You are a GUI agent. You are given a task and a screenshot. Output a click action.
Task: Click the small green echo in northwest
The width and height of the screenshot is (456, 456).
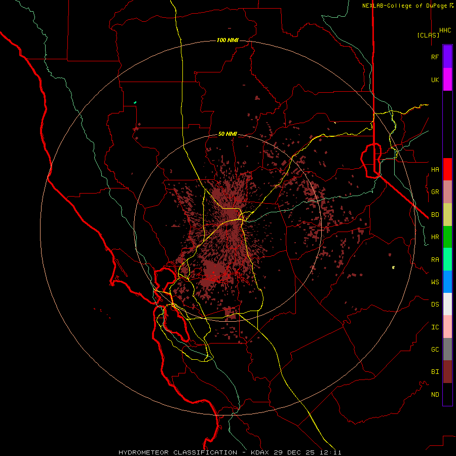point(135,102)
